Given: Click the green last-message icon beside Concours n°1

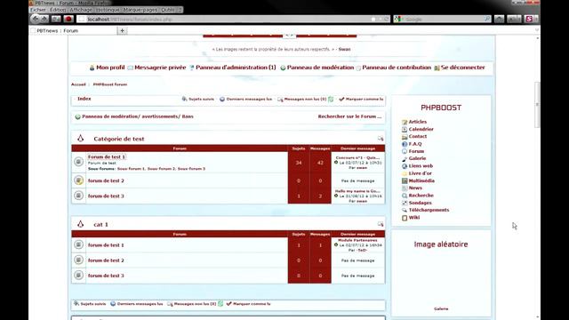Looking at the screenshot, I should point(336,163).
